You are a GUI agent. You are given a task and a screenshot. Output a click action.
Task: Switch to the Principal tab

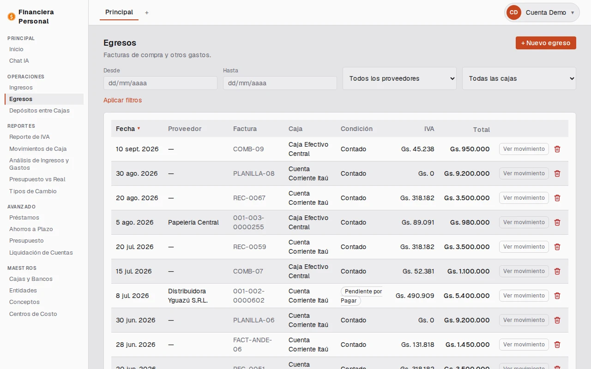pyautogui.click(x=119, y=12)
